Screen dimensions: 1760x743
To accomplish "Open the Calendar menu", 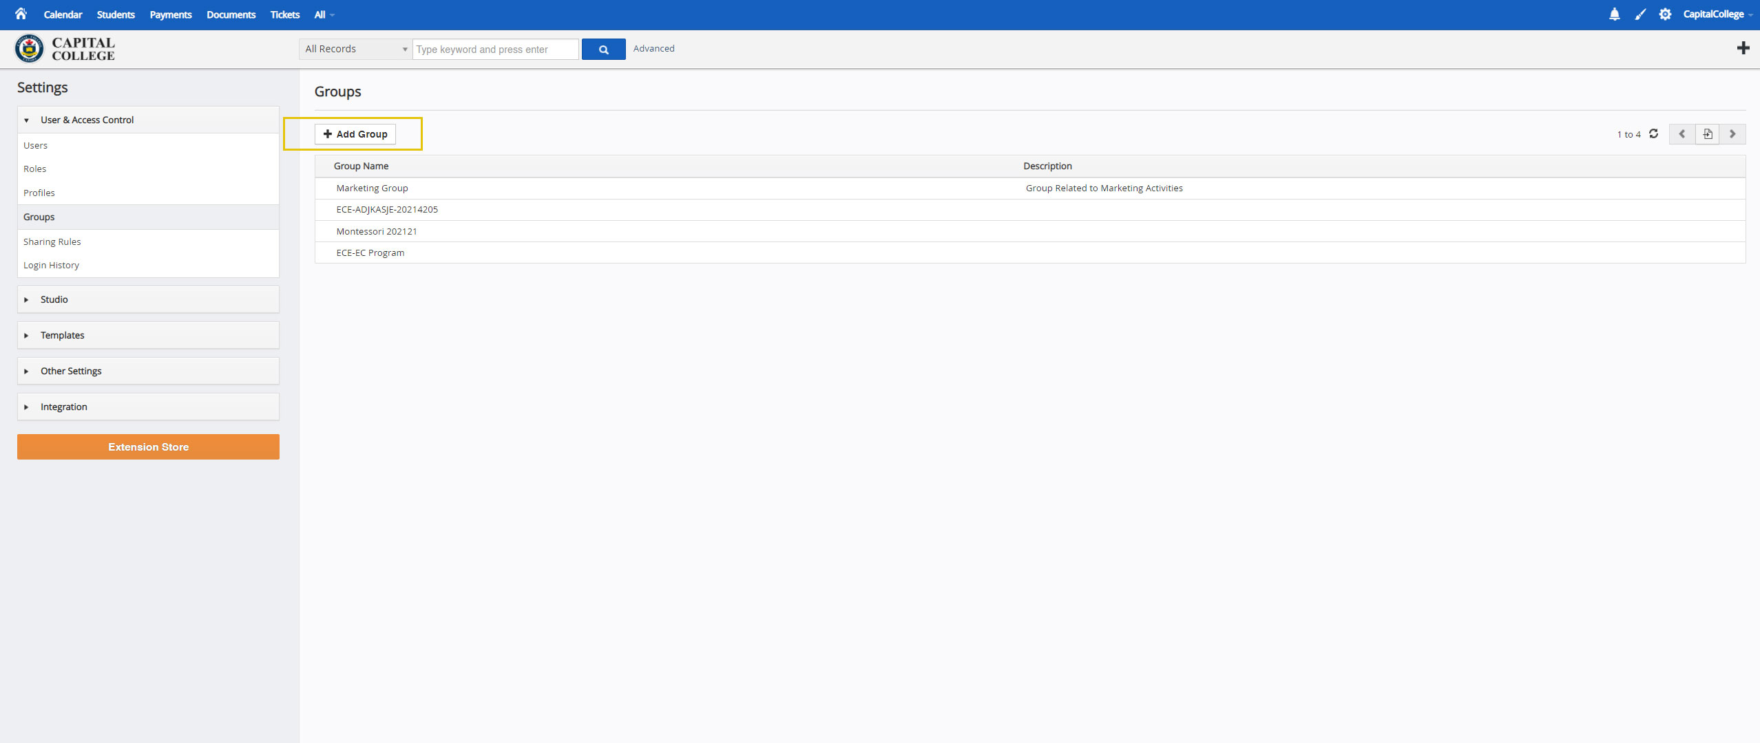I will pos(63,14).
